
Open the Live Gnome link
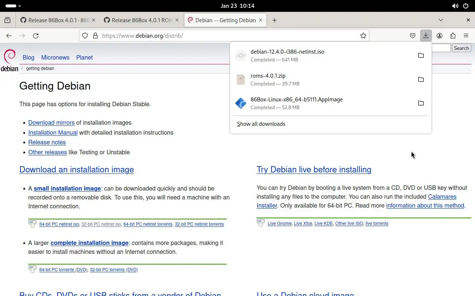[279, 223]
